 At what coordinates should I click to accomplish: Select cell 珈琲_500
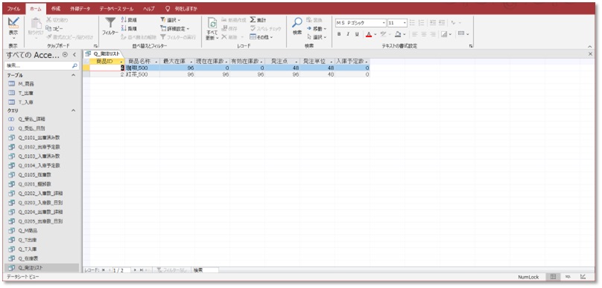click(142, 68)
